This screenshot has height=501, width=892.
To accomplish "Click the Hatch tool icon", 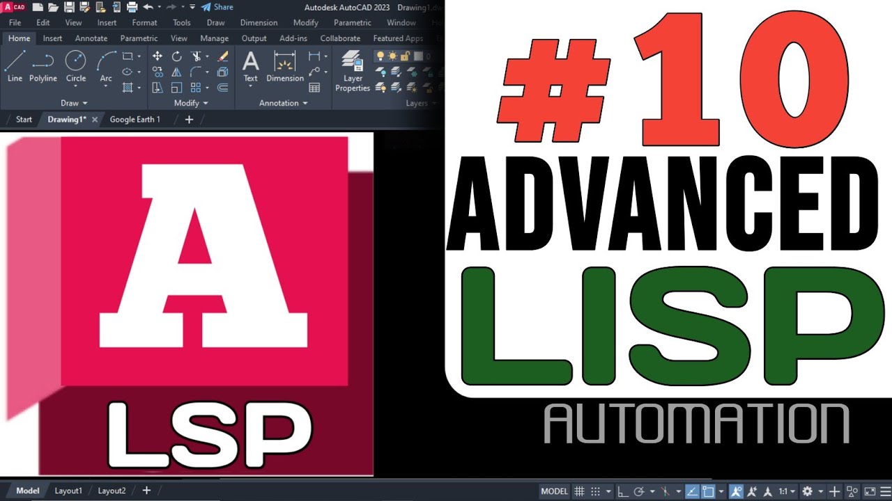I will pyautogui.click(x=128, y=87).
